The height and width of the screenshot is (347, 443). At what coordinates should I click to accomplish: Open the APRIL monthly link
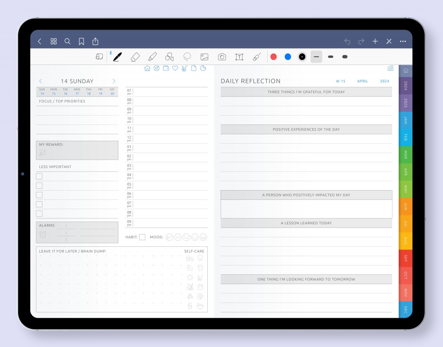(x=362, y=81)
